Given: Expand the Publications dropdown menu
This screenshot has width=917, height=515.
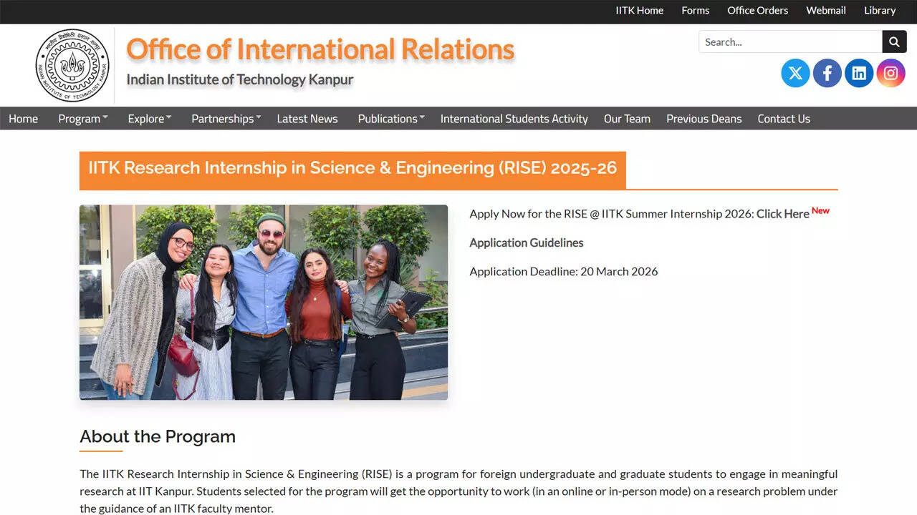Looking at the screenshot, I should pyautogui.click(x=391, y=119).
